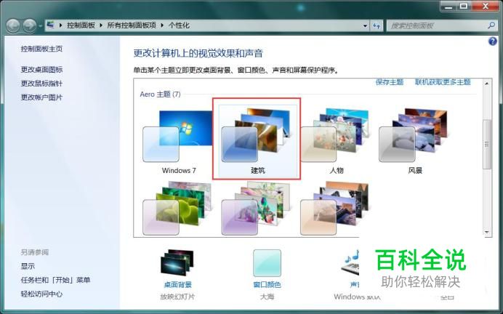Click 控制面板 breadcrumb
Image resolution: width=503 pixels, height=314 pixels.
point(81,25)
